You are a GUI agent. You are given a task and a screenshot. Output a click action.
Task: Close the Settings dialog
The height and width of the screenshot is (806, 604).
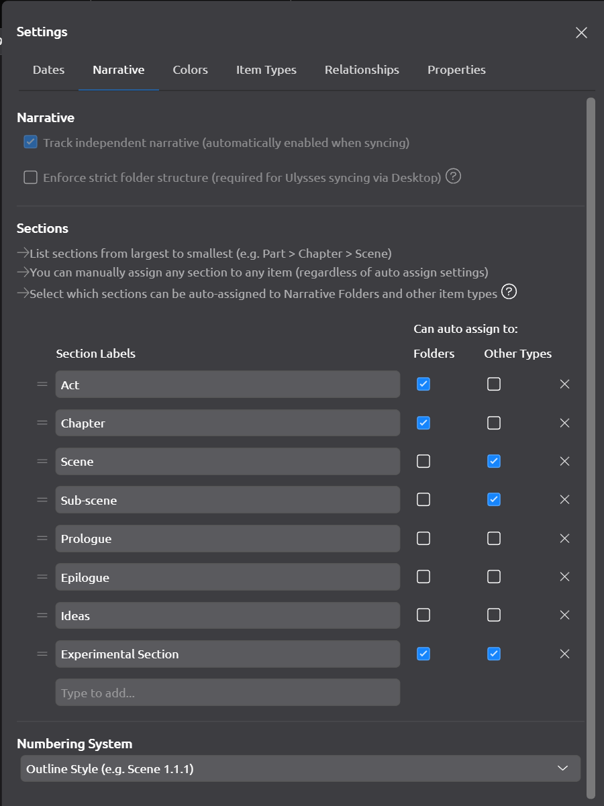tap(581, 33)
